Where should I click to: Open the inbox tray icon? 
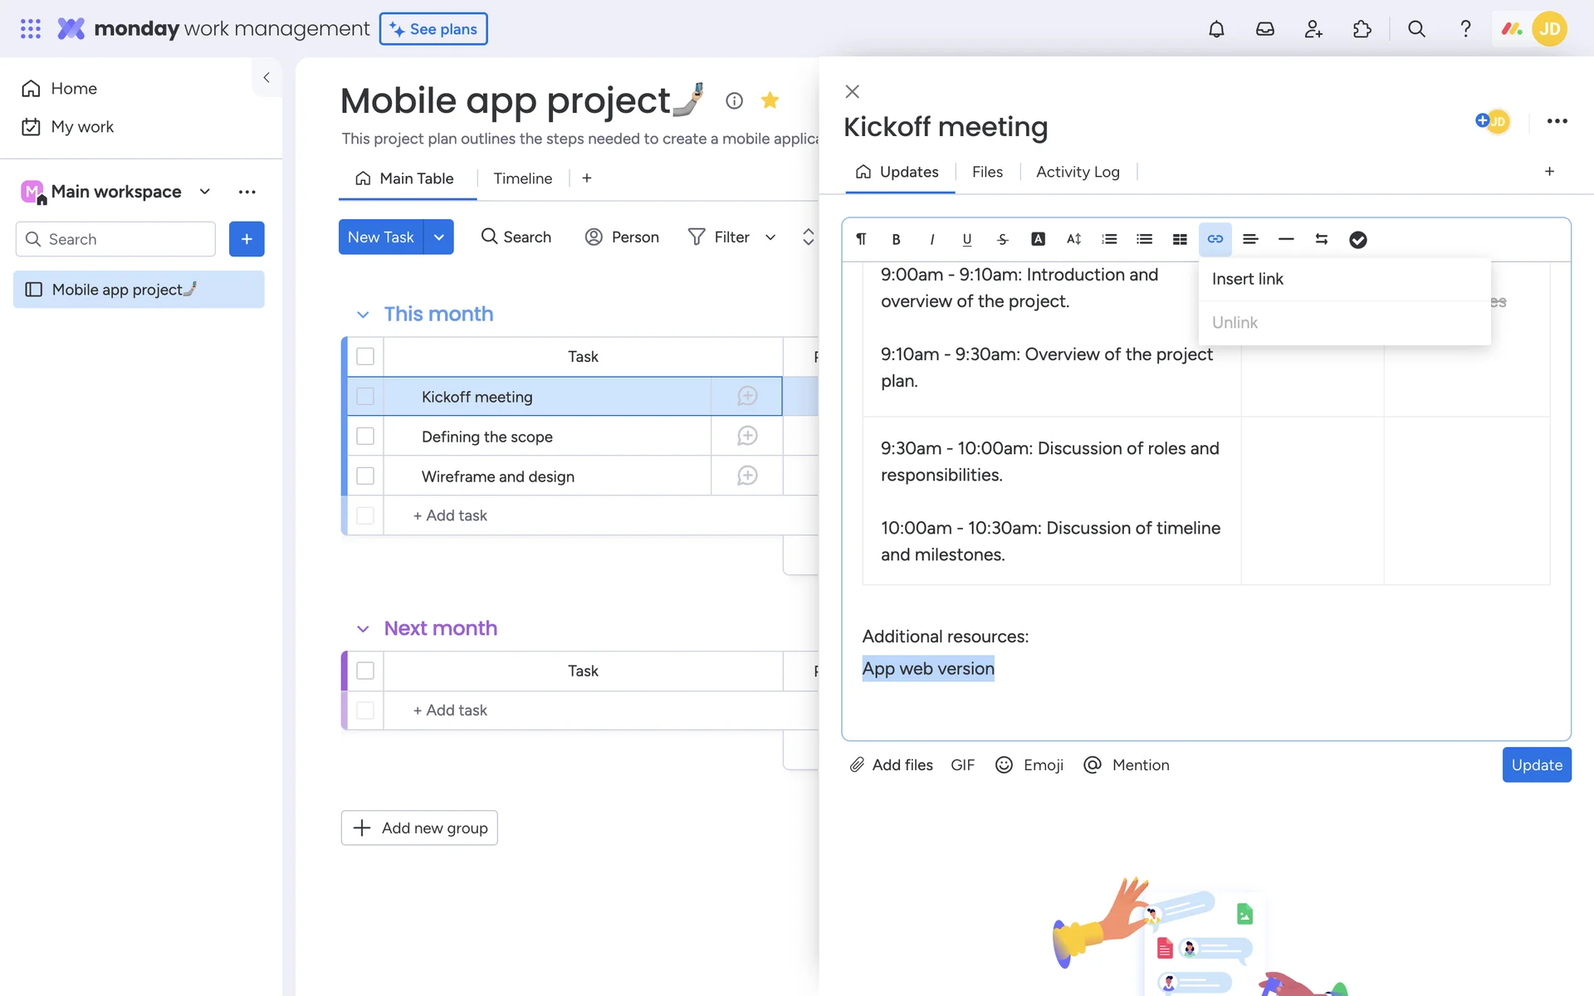1264,29
